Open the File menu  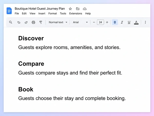click(17, 13)
